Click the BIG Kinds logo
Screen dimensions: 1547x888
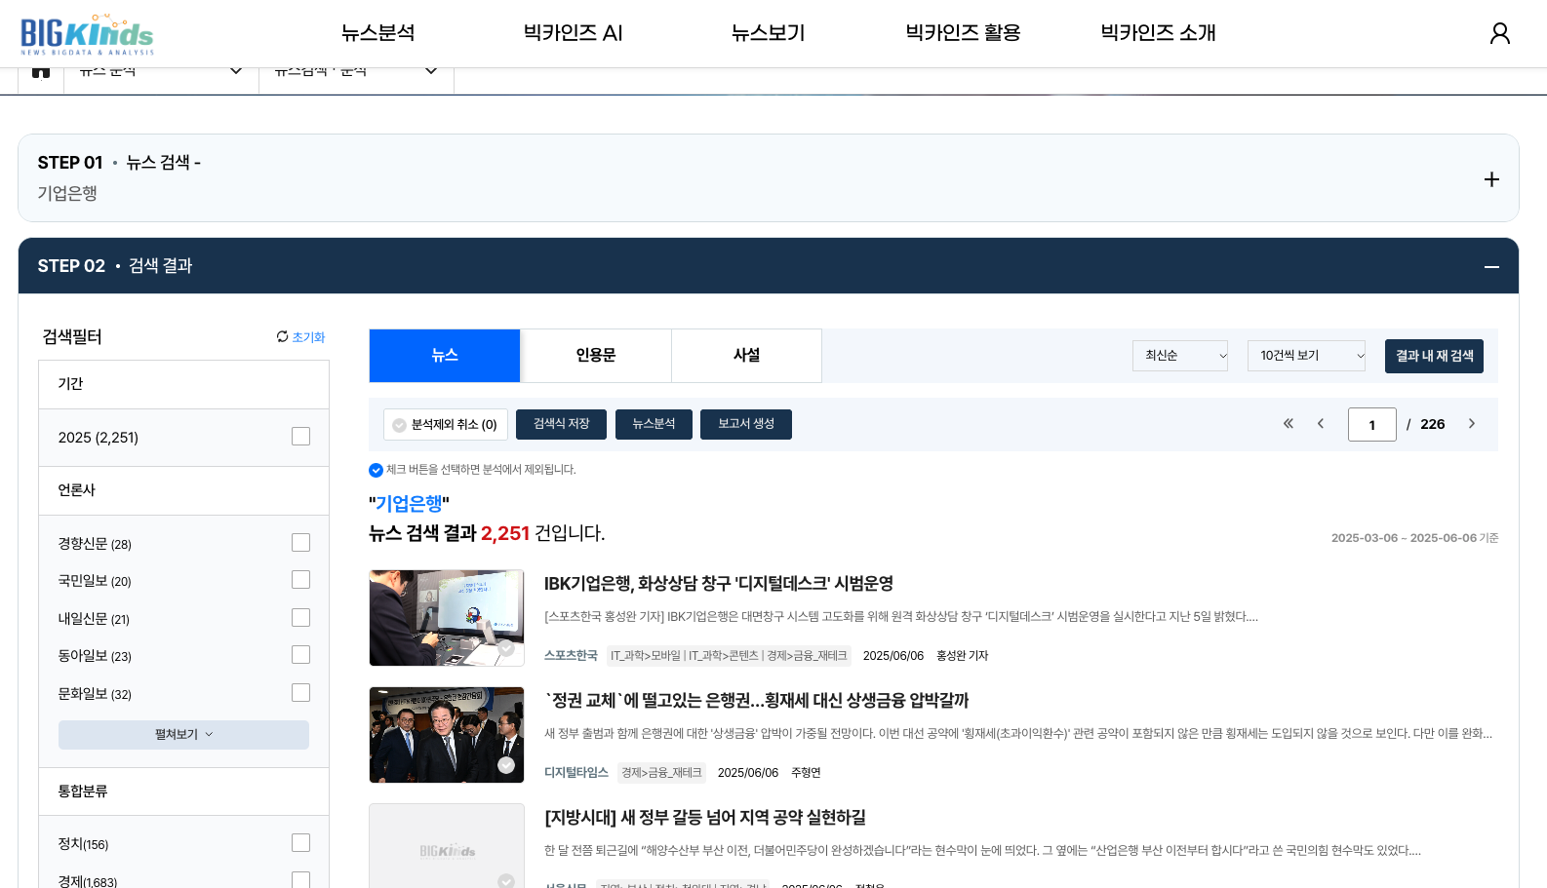(87, 35)
